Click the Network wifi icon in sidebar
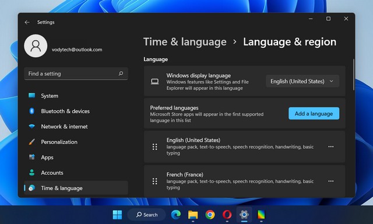The image size is (373, 224). click(31, 127)
